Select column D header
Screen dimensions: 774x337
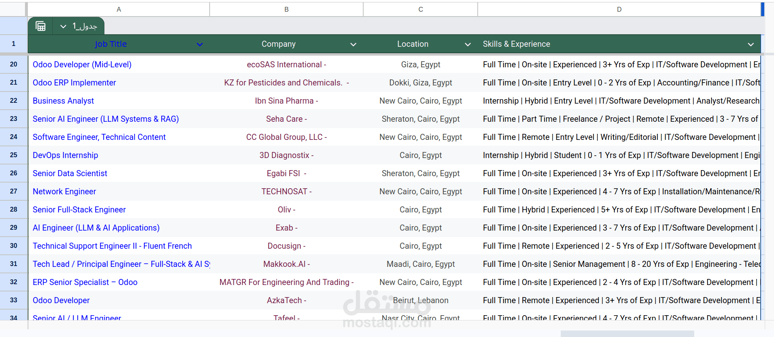619,9
